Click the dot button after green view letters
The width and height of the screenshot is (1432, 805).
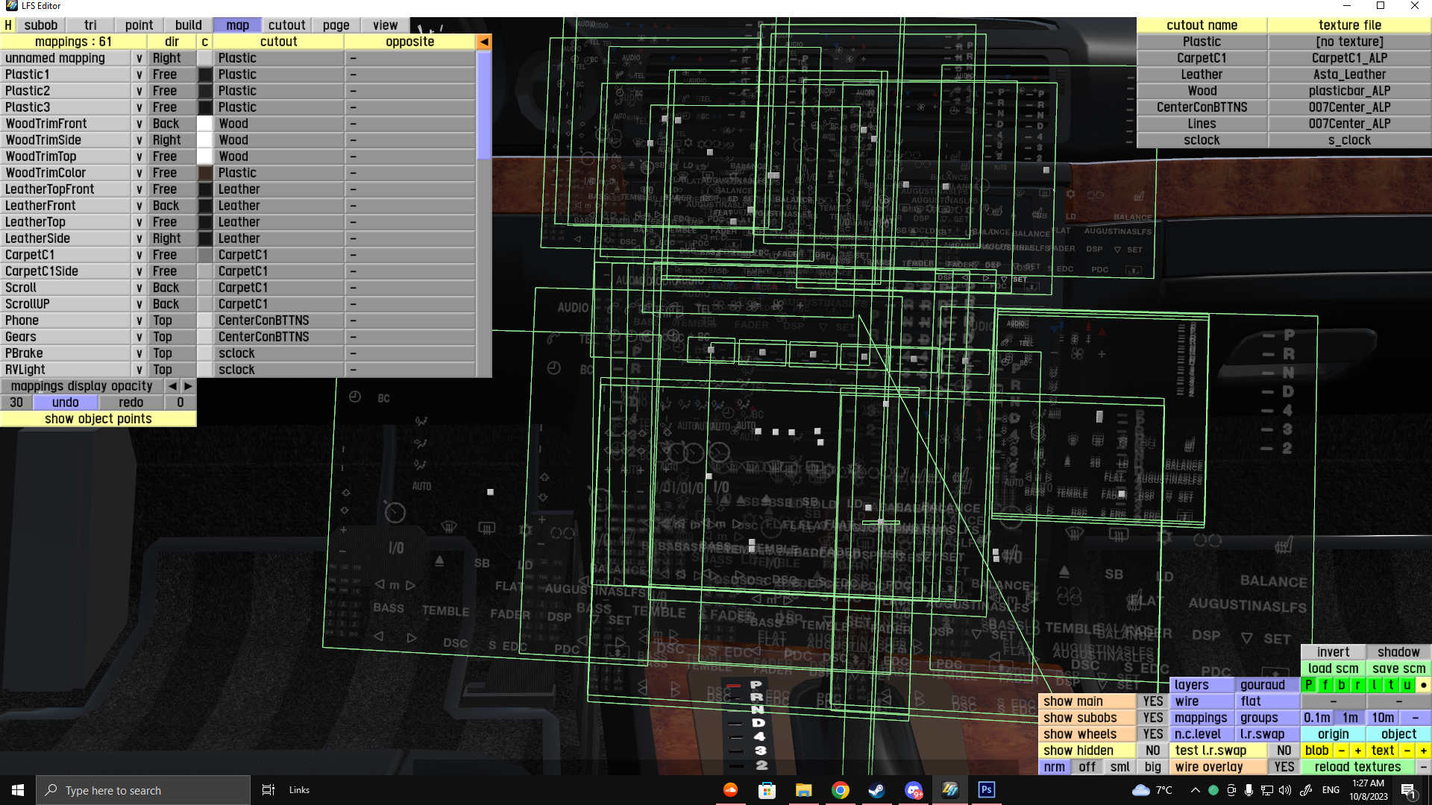point(1423,685)
